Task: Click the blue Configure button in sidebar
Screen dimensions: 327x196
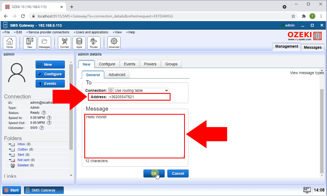Action: click(x=50, y=74)
